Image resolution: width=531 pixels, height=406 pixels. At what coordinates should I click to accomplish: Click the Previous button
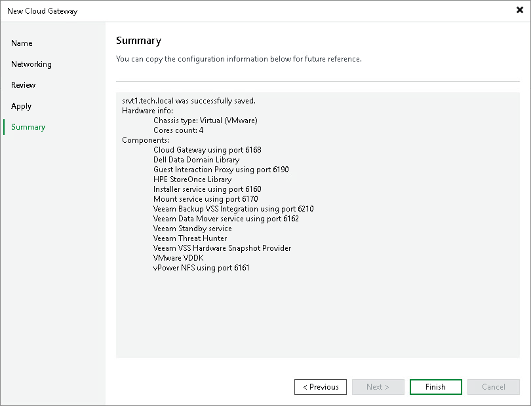321,387
